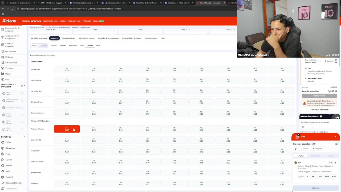The image size is (341, 192).
Task: Place bet with the APUESTA button
Action: pyautogui.click(x=316, y=188)
